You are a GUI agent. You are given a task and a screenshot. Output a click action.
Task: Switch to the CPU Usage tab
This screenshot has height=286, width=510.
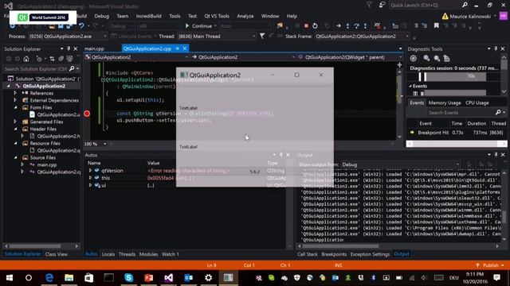[477, 102]
